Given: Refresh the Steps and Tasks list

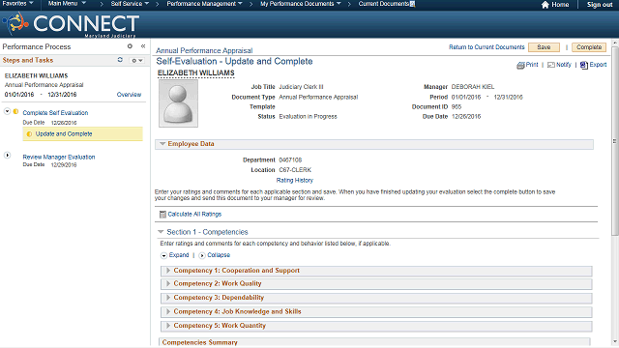Looking at the screenshot, I should click(x=120, y=60).
